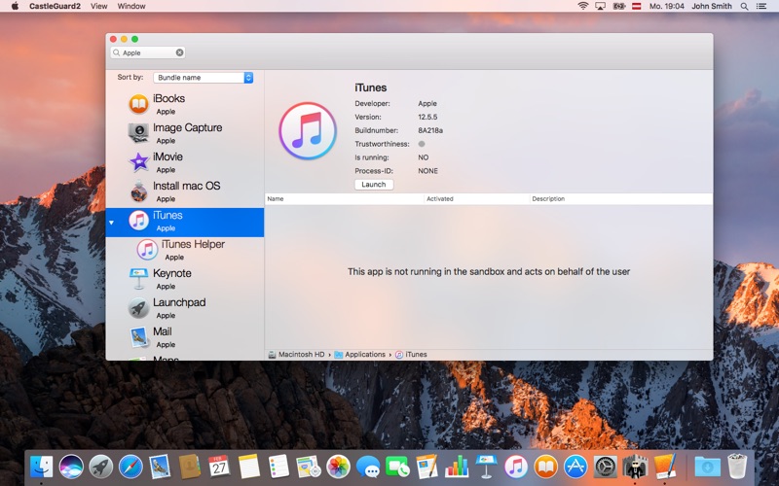This screenshot has width=779, height=486.
Task: Click the Mail stamp icon in list
Action: click(x=138, y=336)
